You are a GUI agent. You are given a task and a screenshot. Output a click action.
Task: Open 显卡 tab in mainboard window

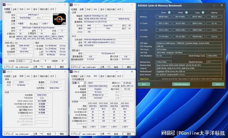102,9
